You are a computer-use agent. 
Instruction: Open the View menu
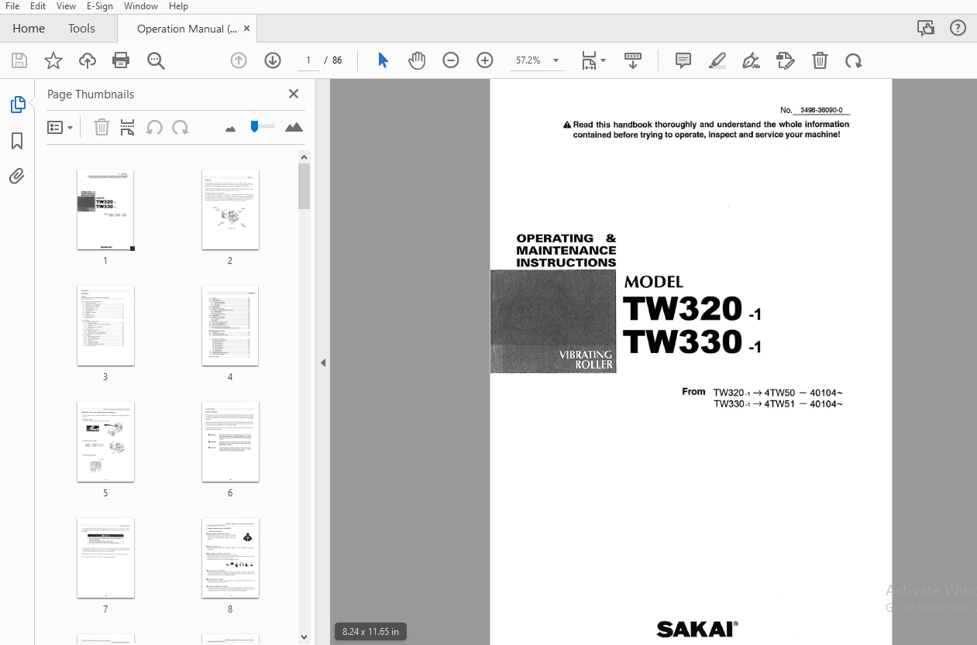click(67, 6)
